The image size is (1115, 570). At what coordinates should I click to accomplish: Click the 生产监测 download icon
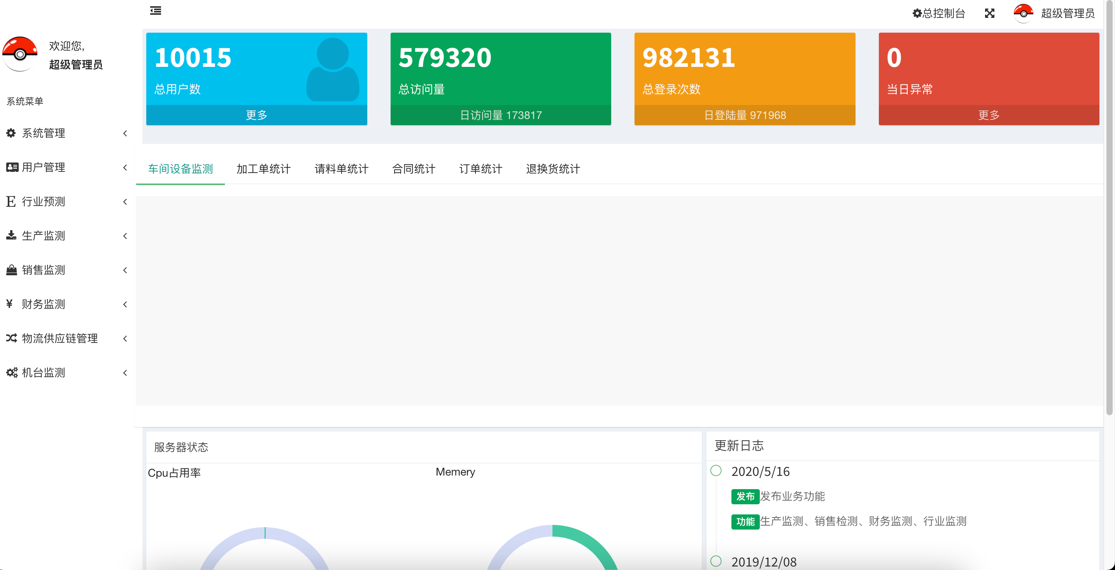point(11,236)
